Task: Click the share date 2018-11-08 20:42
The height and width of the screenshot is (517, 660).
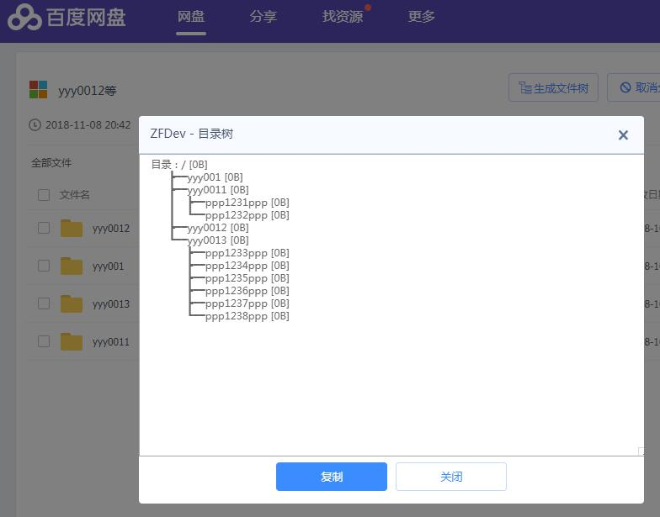Action: (88, 124)
